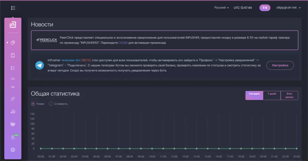The height and width of the screenshot is (161, 308).
Task: Open the click hand icon marked new
Action: (x=13, y=137)
